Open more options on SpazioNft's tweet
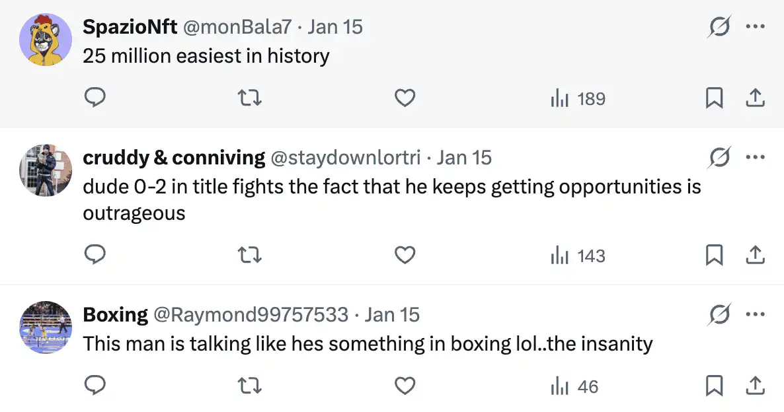 coord(755,27)
